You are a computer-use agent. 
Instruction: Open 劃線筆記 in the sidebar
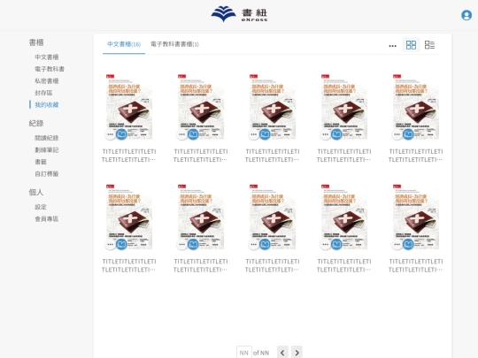click(x=47, y=149)
